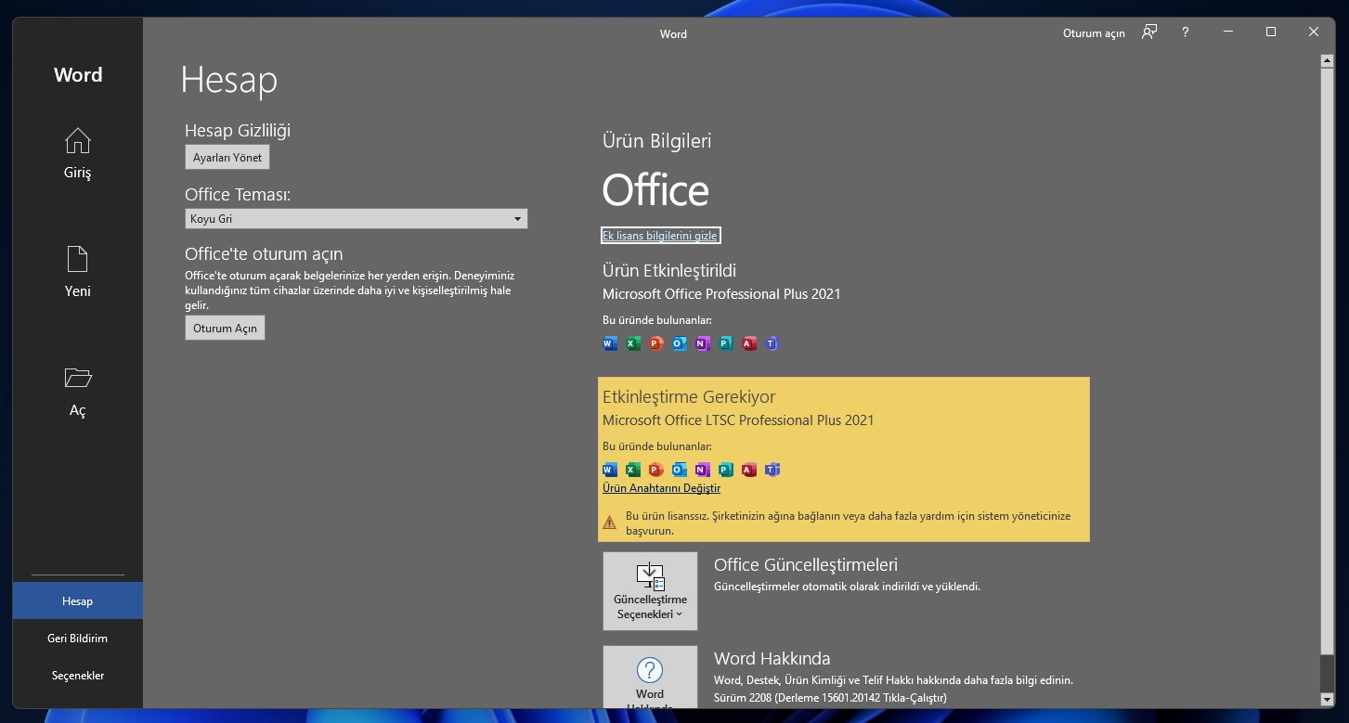This screenshot has height=723, width=1349.
Task: Open the Office Teması dropdown showing Koyu Gri
Action: tap(357, 219)
